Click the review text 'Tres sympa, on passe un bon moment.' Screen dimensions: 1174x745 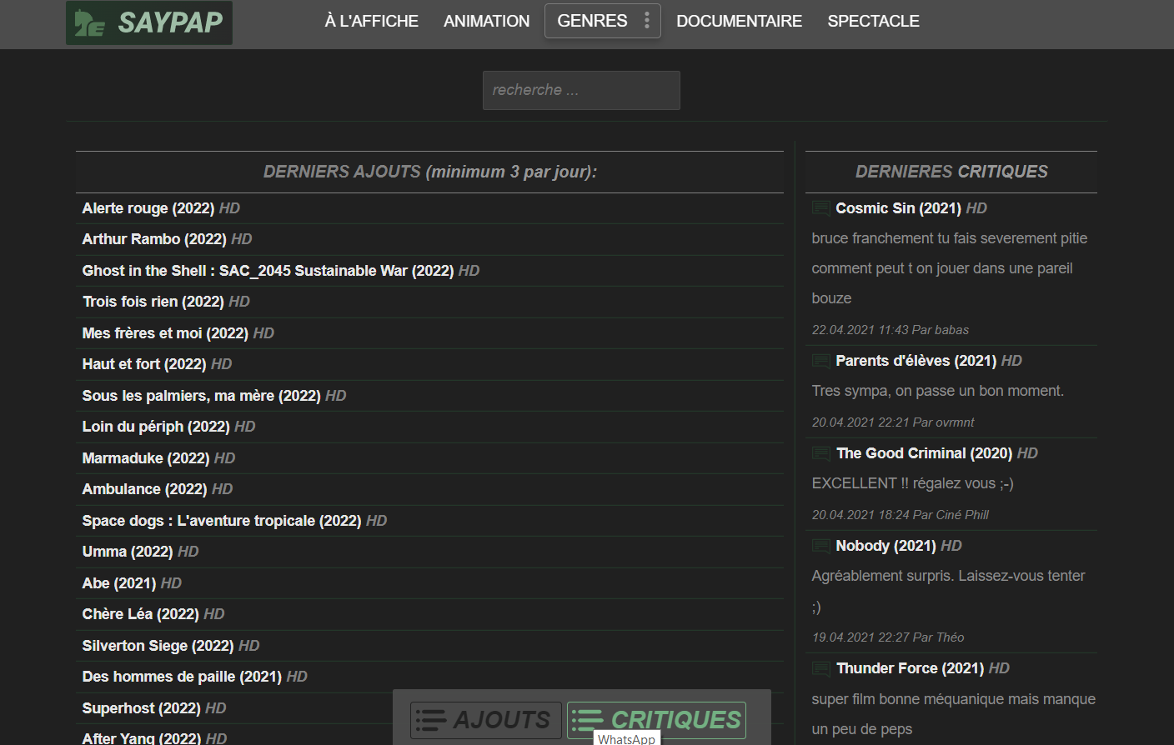point(938,391)
